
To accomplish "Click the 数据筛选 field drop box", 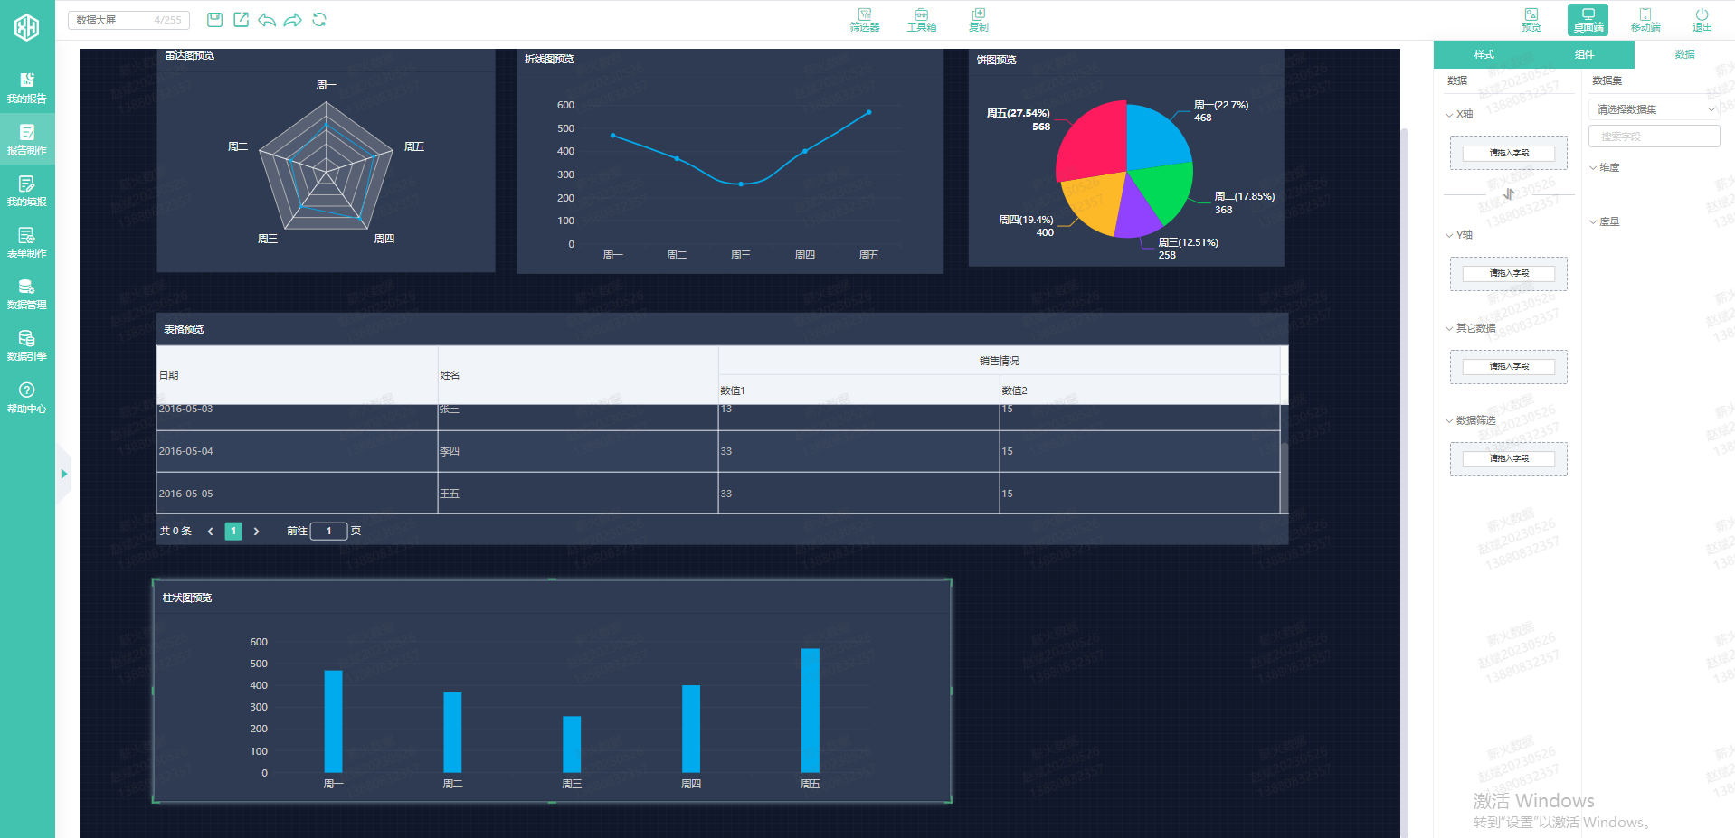I will 1509,459.
